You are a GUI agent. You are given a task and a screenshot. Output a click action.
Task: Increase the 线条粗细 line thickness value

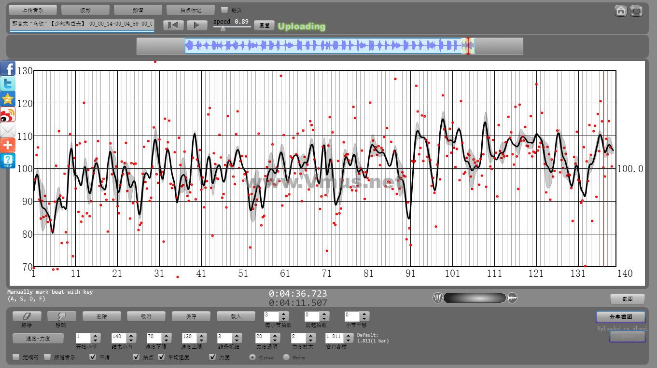[237, 336]
